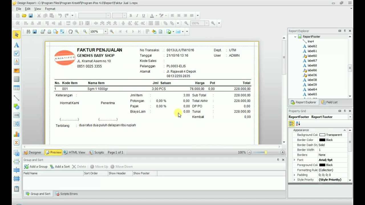
Task: Toggle Underline formatting button
Action: point(143,16)
